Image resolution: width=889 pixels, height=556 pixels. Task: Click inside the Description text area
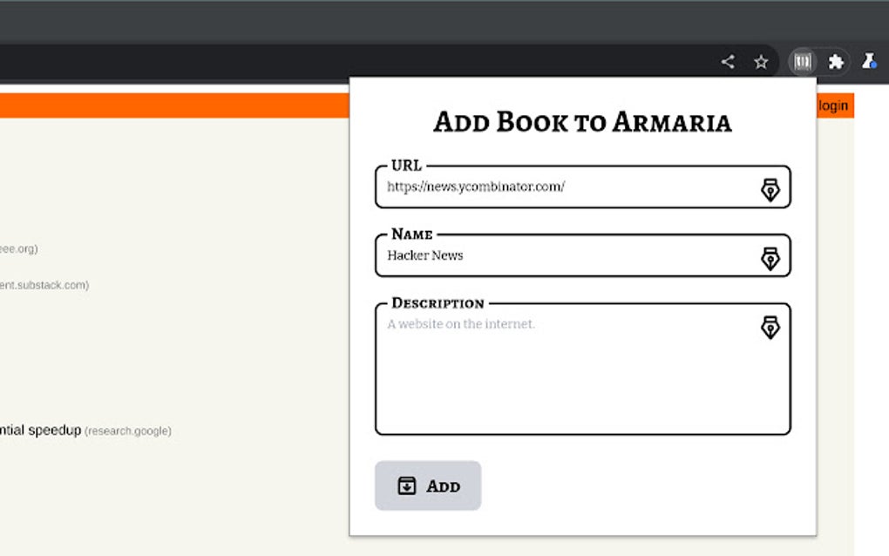click(x=567, y=375)
